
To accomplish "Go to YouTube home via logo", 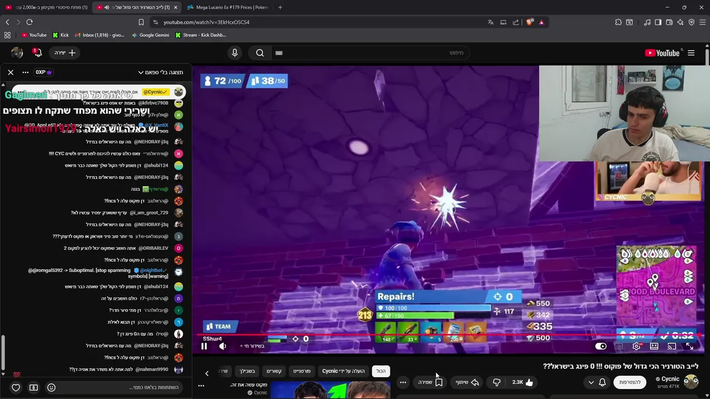I will click(662, 53).
